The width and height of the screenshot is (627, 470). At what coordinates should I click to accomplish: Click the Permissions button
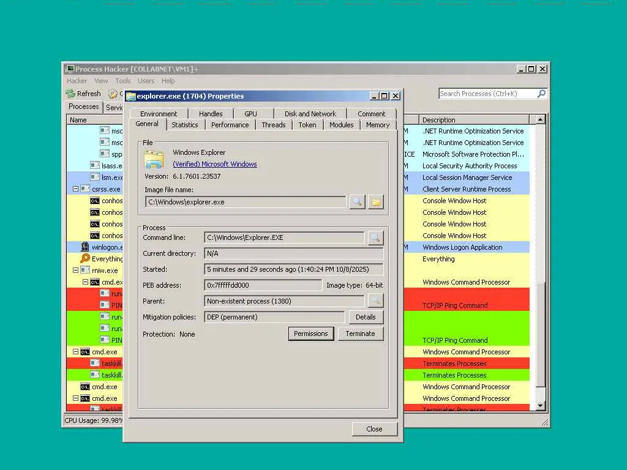[310, 334]
